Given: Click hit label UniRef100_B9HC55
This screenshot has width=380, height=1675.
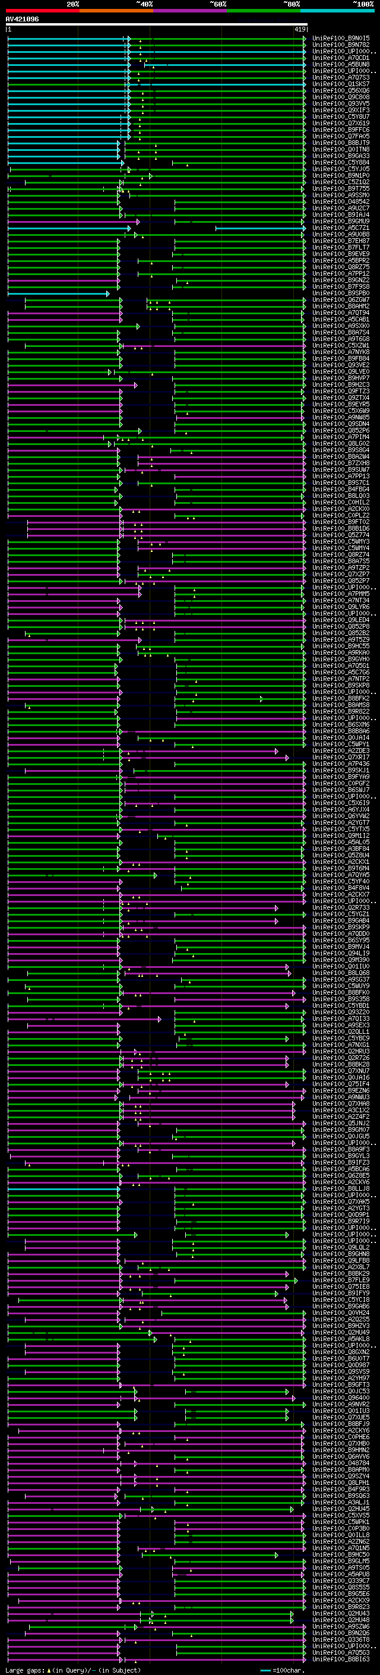Looking at the screenshot, I should pos(341,646).
